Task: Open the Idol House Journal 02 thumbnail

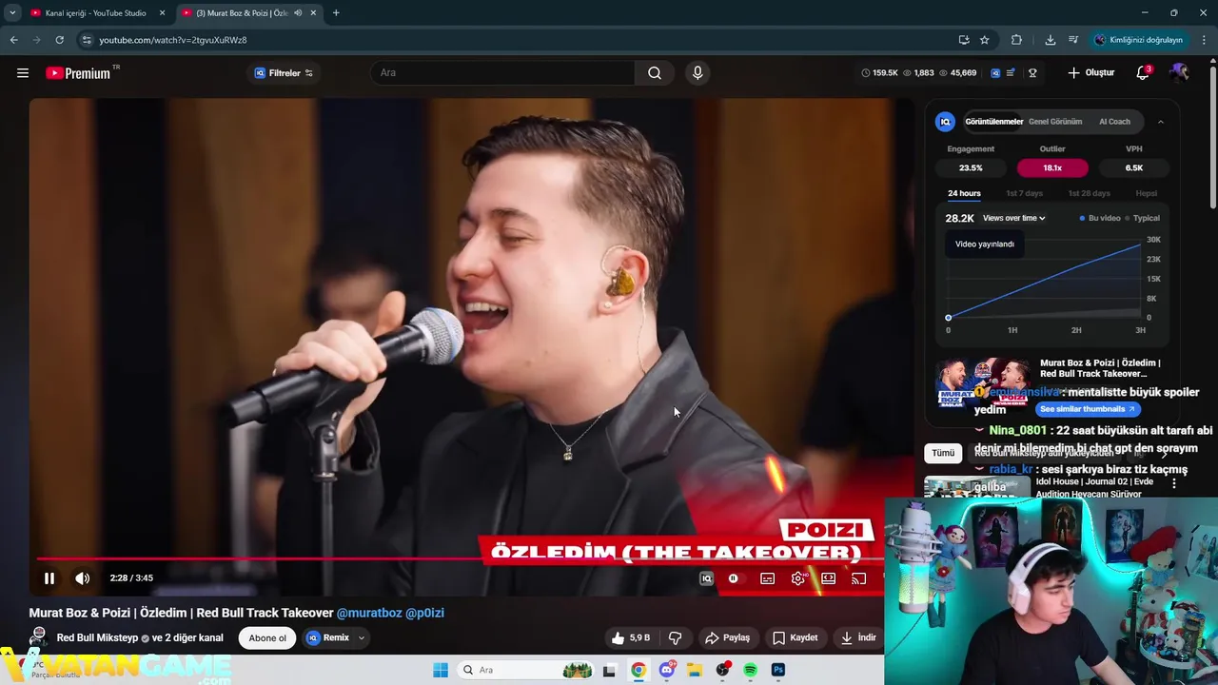Action: [976, 487]
